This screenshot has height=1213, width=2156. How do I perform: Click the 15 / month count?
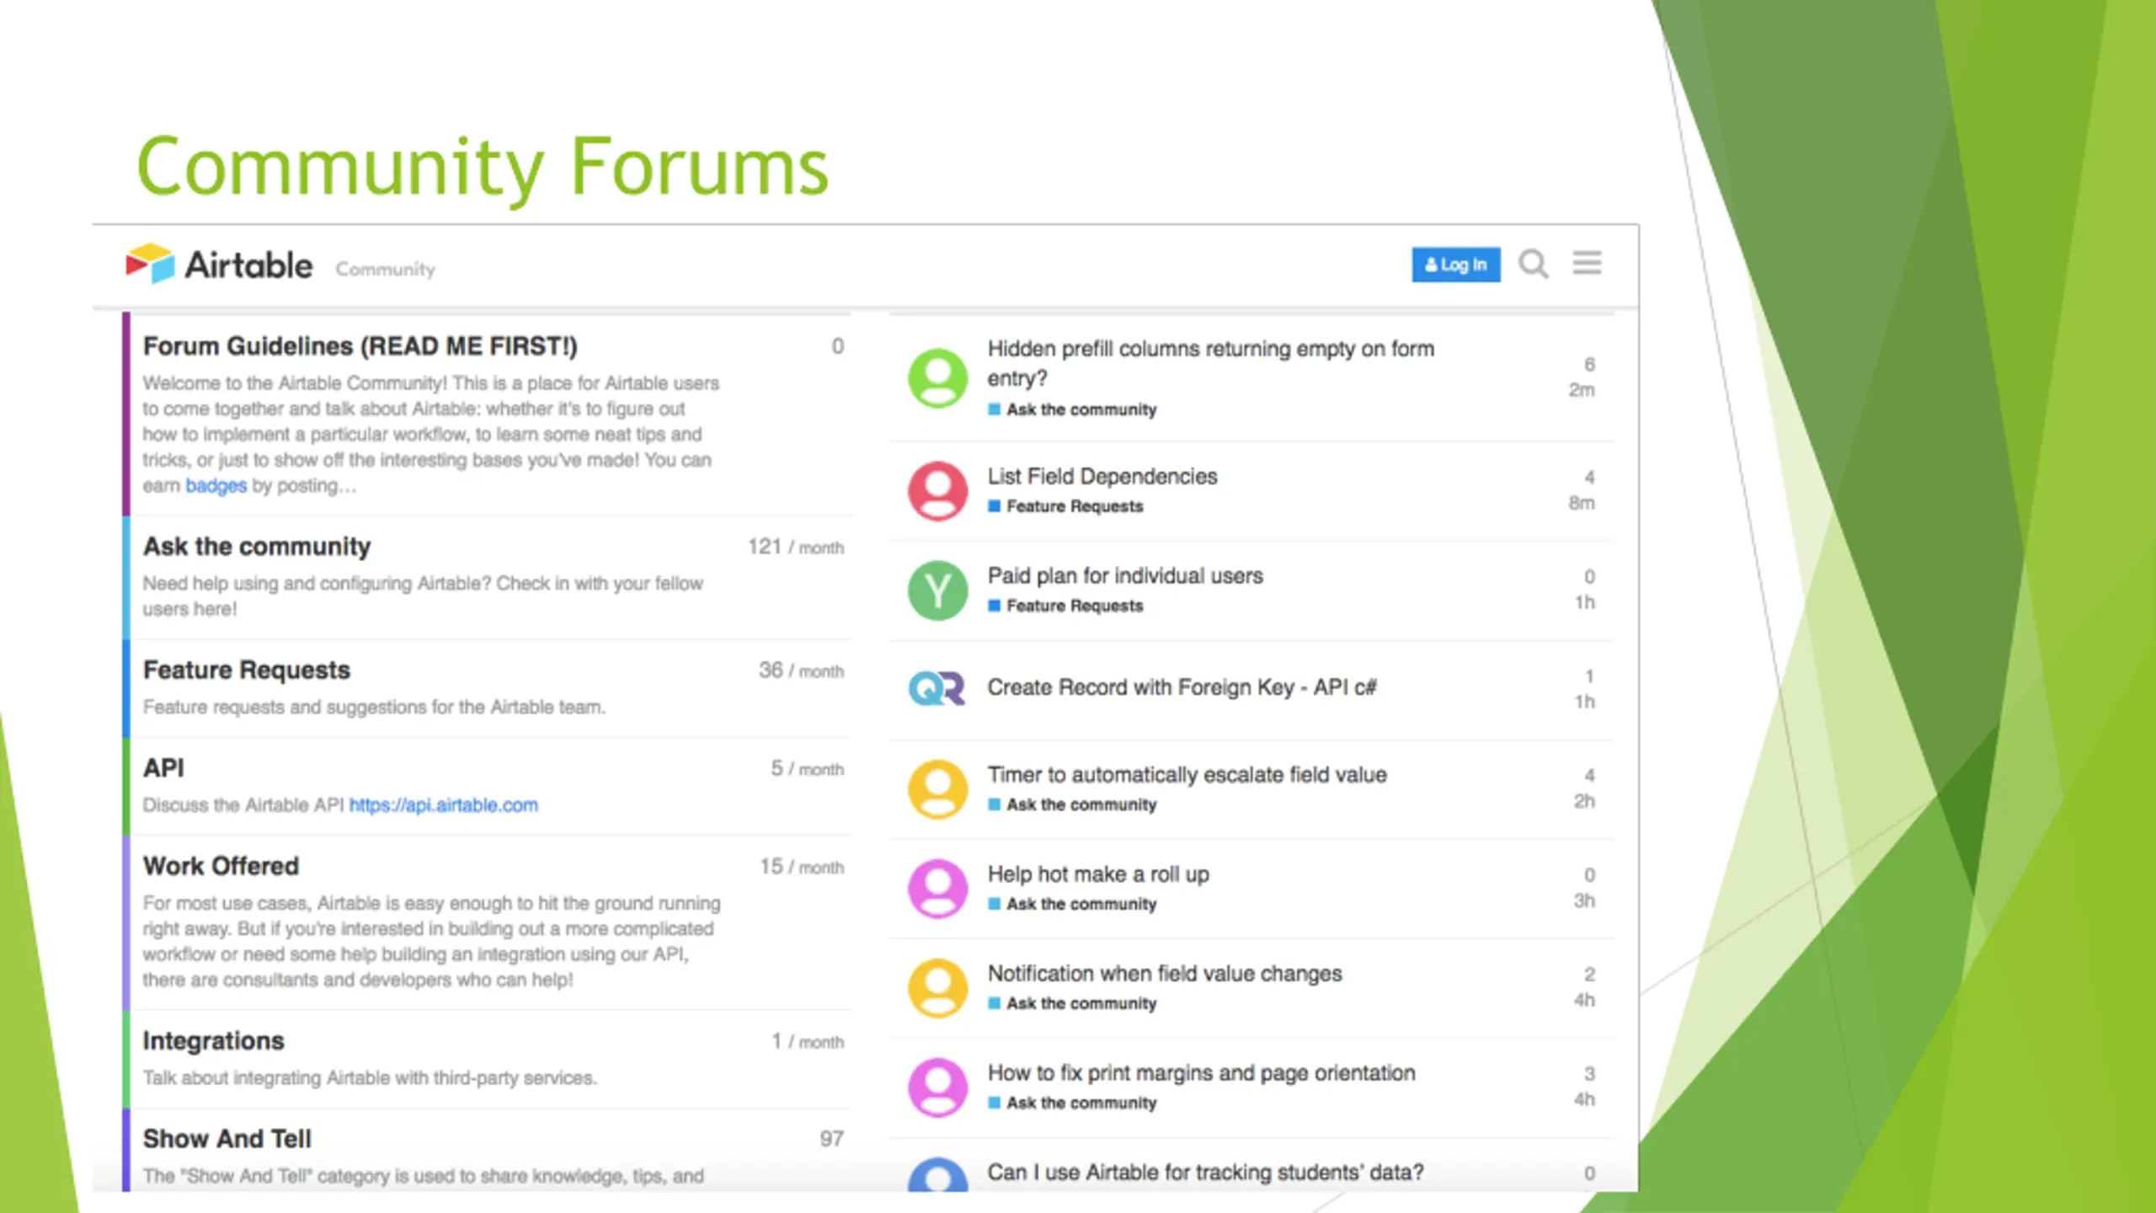click(x=802, y=867)
